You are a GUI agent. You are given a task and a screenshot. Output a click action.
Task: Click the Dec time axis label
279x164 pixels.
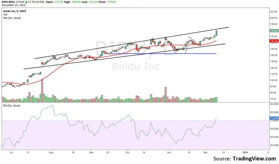[x=205, y=152]
